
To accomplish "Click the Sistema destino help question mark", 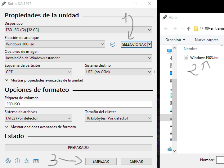I will click(155, 71).
